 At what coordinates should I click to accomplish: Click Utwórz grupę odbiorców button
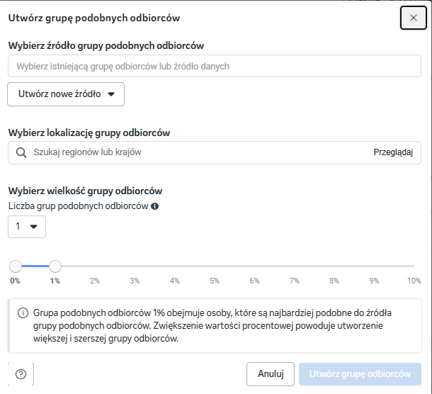pyautogui.click(x=360, y=374)
